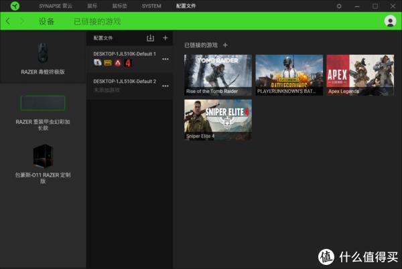Open the PLAYERUNKNOWN'S BAT... game tile
Viewport: 402px width, 269px height.
coord(289,75)
